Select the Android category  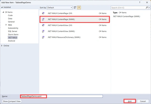click(12, 41)
